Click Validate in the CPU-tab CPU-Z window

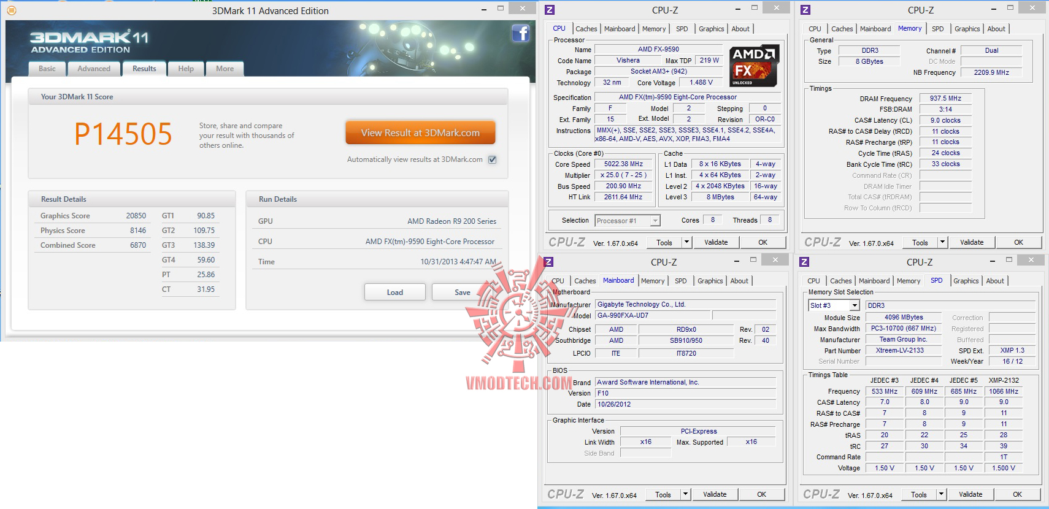[x=716, y=242]
